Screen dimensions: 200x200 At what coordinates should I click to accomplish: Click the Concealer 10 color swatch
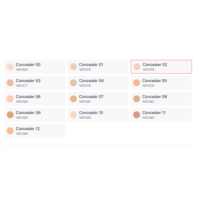(x=73, y=115)
